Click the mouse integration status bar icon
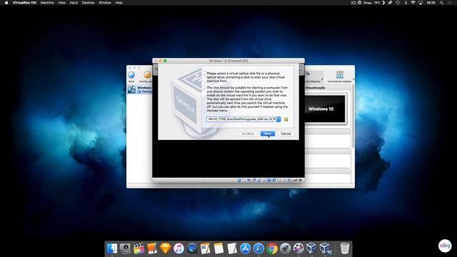Image resolution: width=457 pixels, height=257 pixels. coord(284,181)
